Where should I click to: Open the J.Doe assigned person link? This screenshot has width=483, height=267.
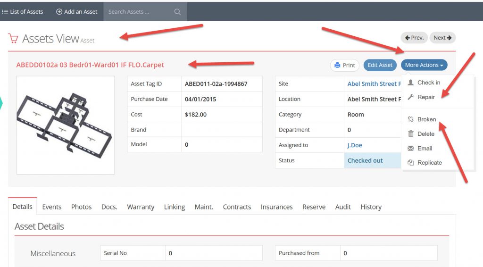pyautogui.click(x=355, y=145)
